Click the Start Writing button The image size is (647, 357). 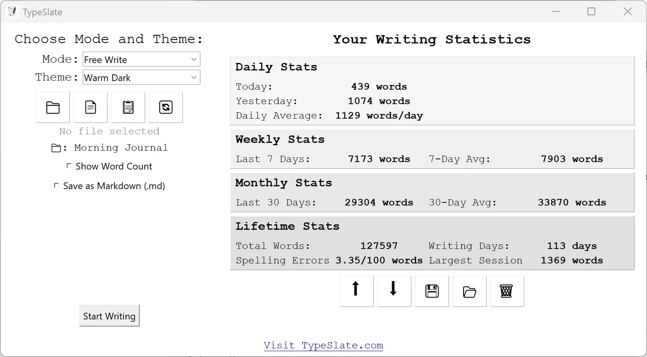point(109,316)
